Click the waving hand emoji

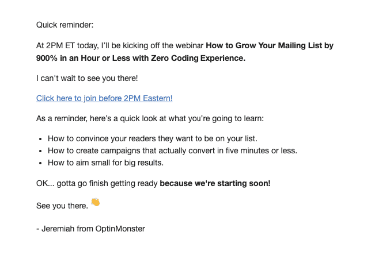(x=96, y=202)
